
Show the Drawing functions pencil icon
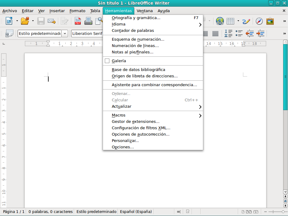(246, 21)
